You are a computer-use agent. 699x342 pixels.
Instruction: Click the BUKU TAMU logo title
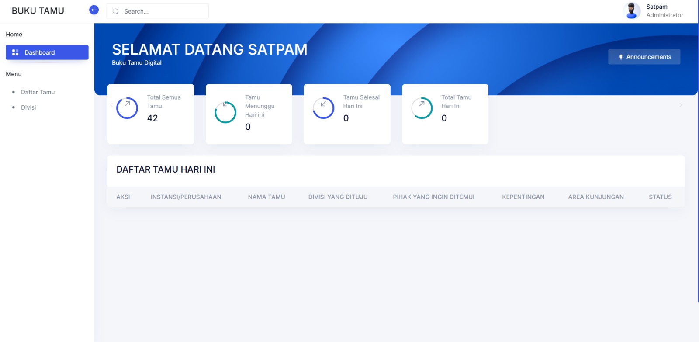click(38, 11)
